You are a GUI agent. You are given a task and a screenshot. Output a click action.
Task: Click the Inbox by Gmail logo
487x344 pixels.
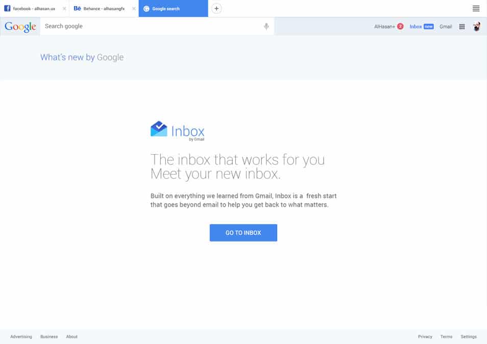(177, 130)
